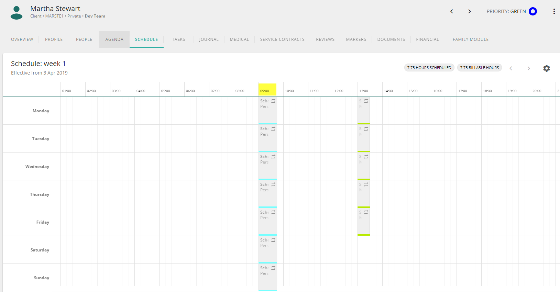This screenshot has height=292, width=560.
Task: Click repeat icon on Thursday 09:00 visit
Action: pos(273,184)
